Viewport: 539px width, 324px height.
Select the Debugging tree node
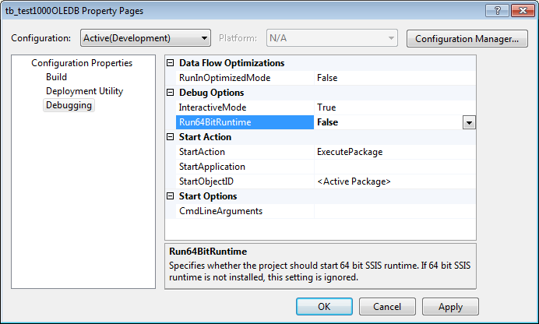coord(69,105)
